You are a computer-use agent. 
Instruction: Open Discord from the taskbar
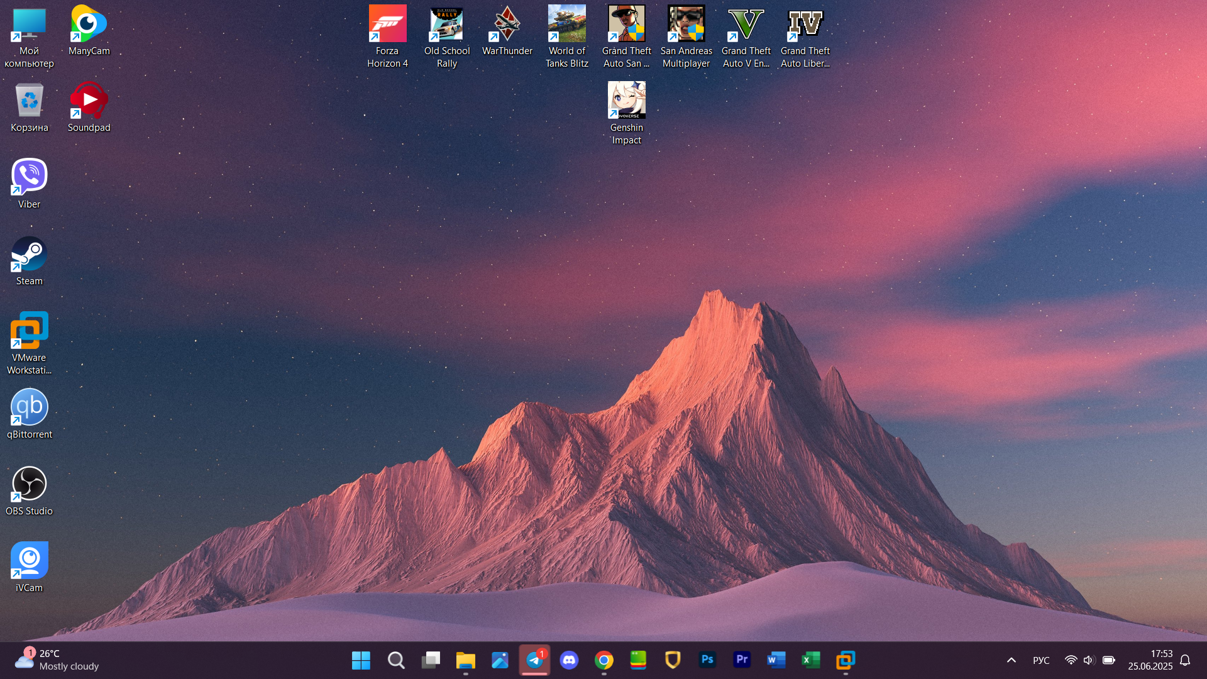pos(570,660)
